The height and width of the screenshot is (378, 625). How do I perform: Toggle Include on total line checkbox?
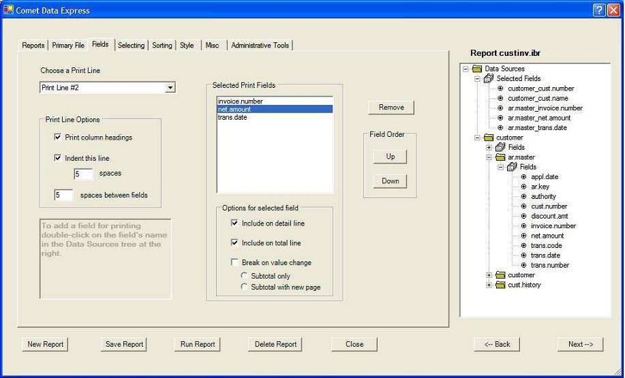tap(234, 242)
